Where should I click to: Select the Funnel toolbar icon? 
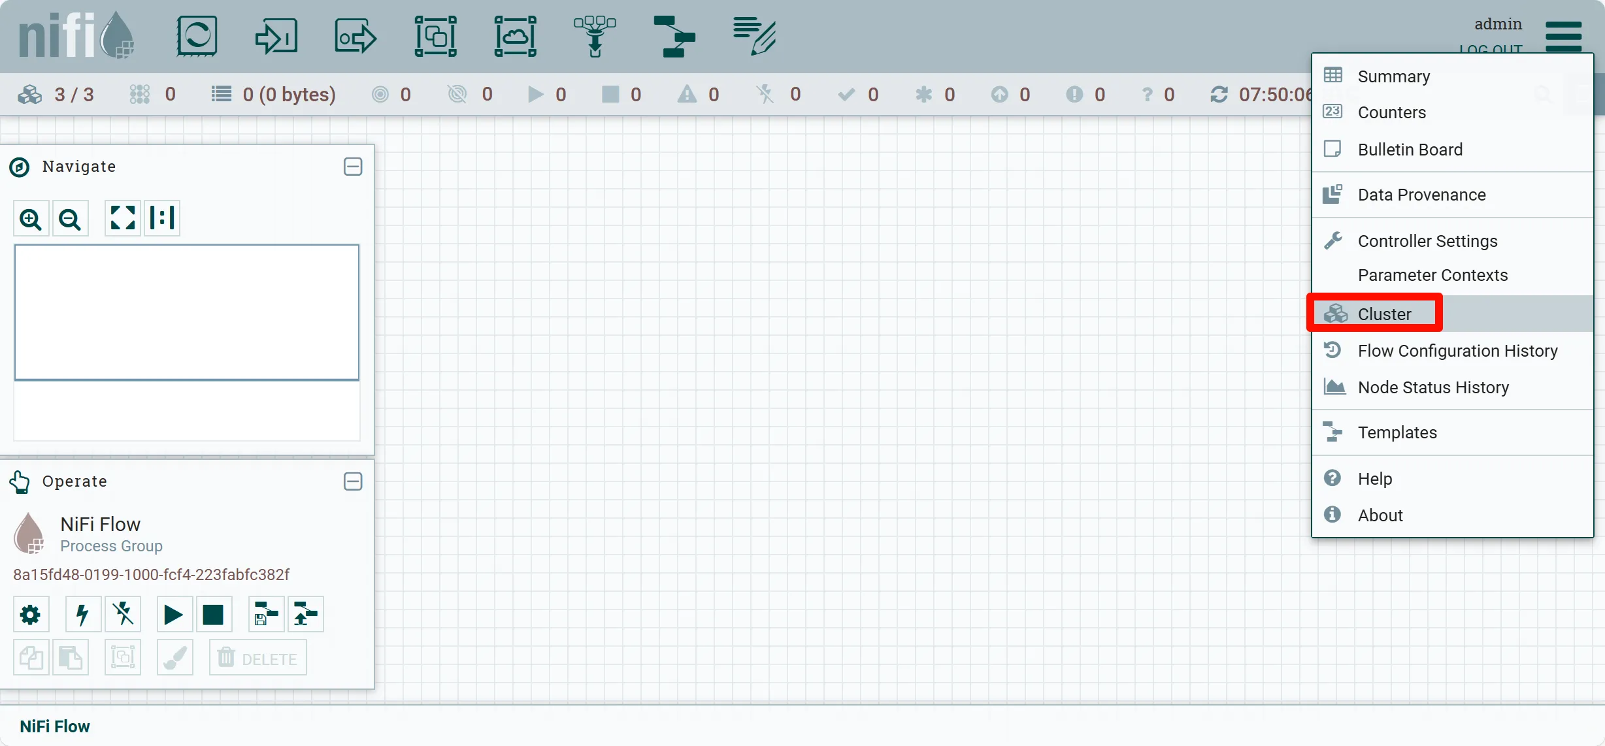pos(595,36)
